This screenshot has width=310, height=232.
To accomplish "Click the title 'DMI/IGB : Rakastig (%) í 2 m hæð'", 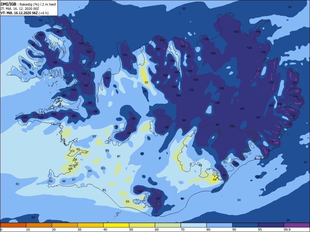I will pyautogui.click(x=28, y=4).
